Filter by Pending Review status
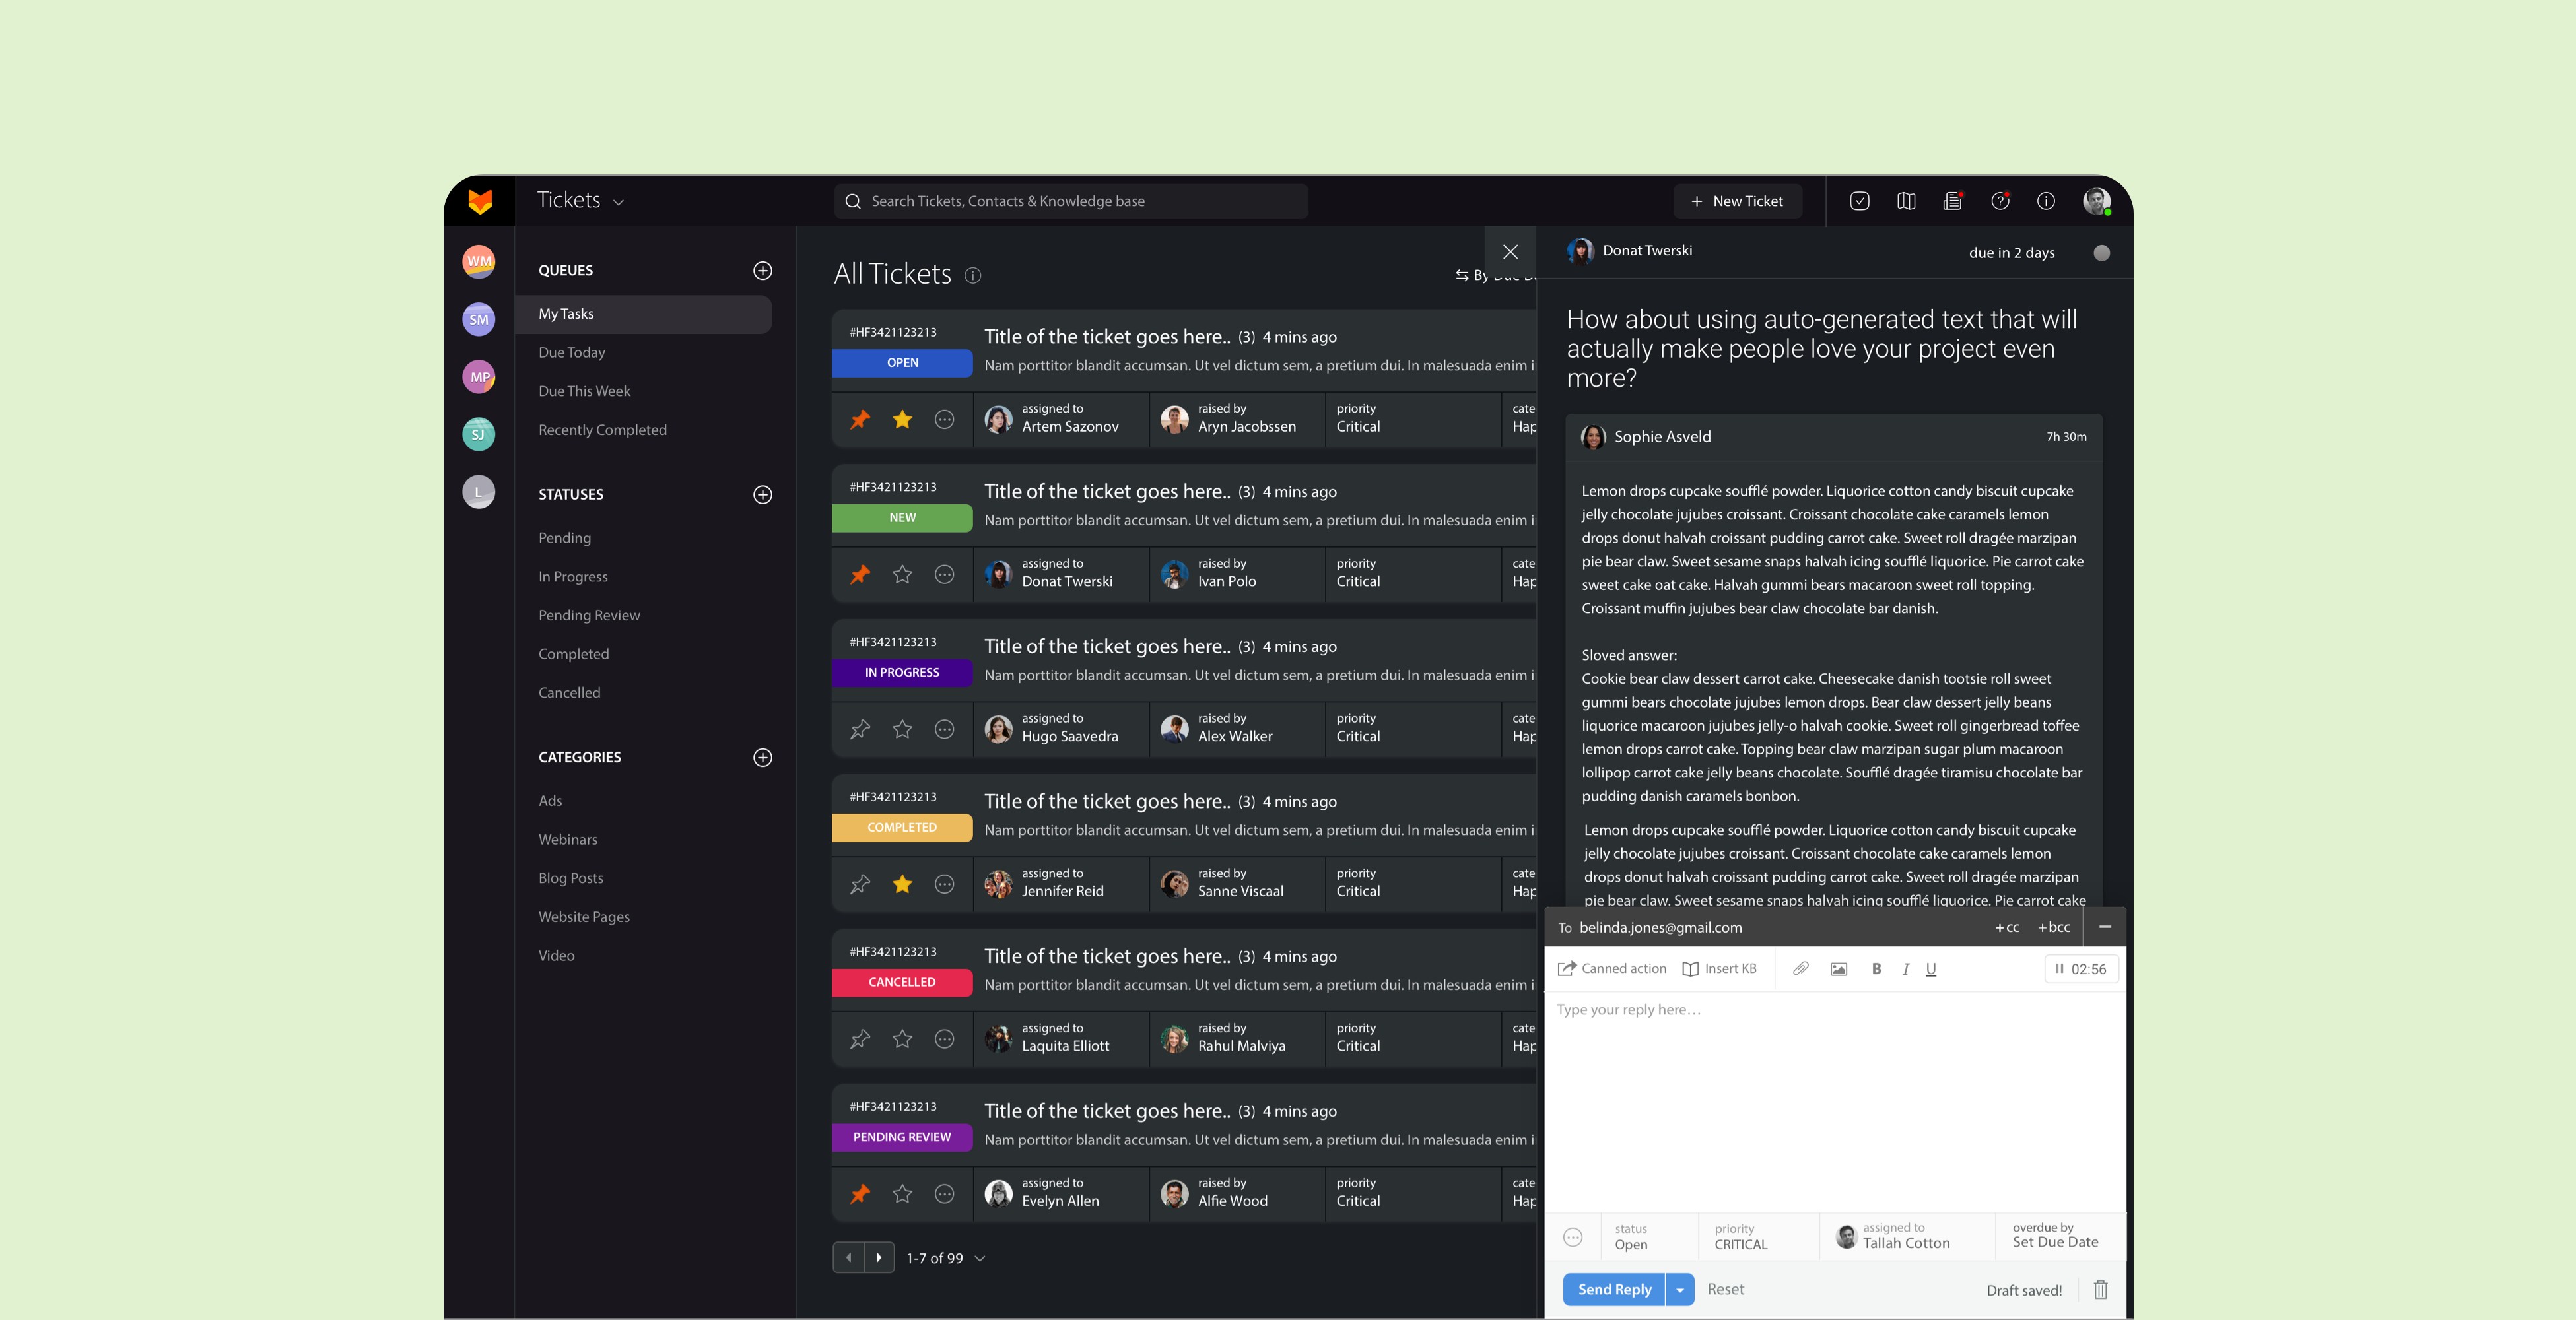The image size is (2576, 1320). pos(588,615)
